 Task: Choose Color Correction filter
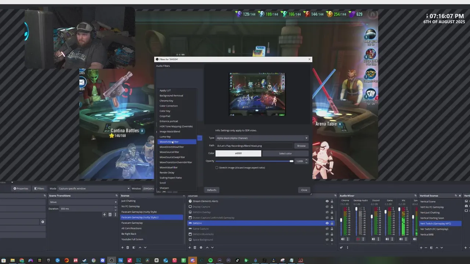point(169,106)
